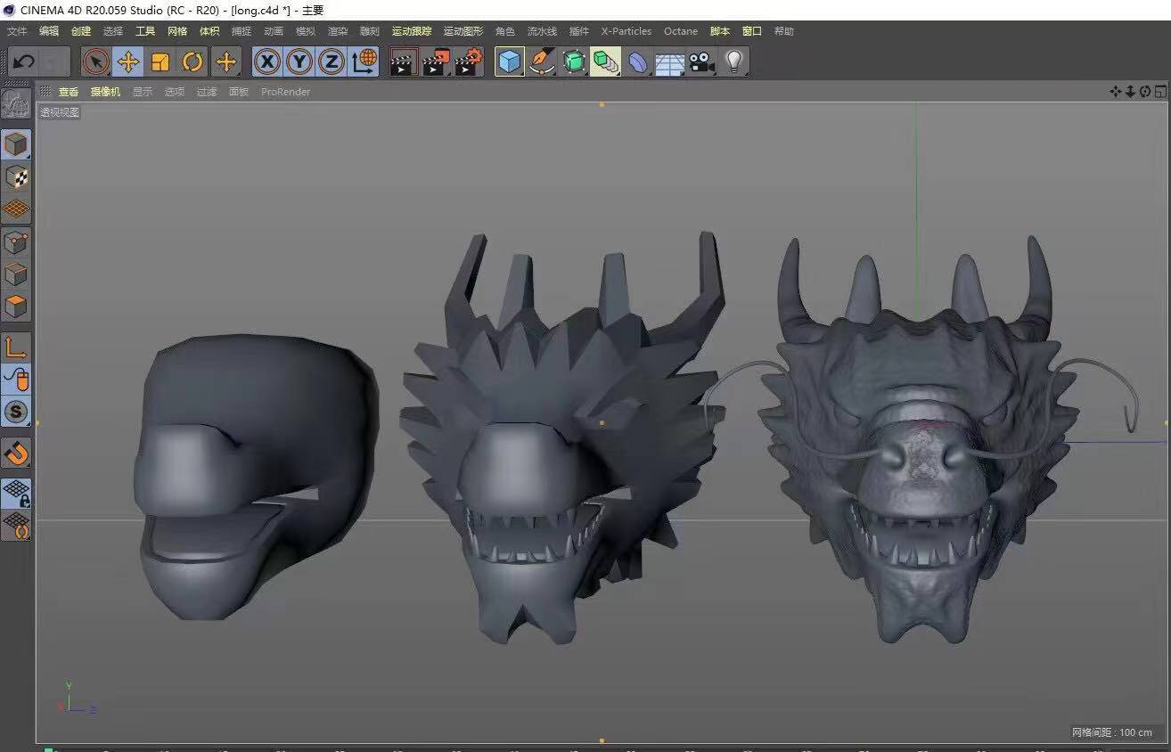Toggle the Tweak mode mouse icon
This screenshot has height=752, width=1171.
[16, 380]
